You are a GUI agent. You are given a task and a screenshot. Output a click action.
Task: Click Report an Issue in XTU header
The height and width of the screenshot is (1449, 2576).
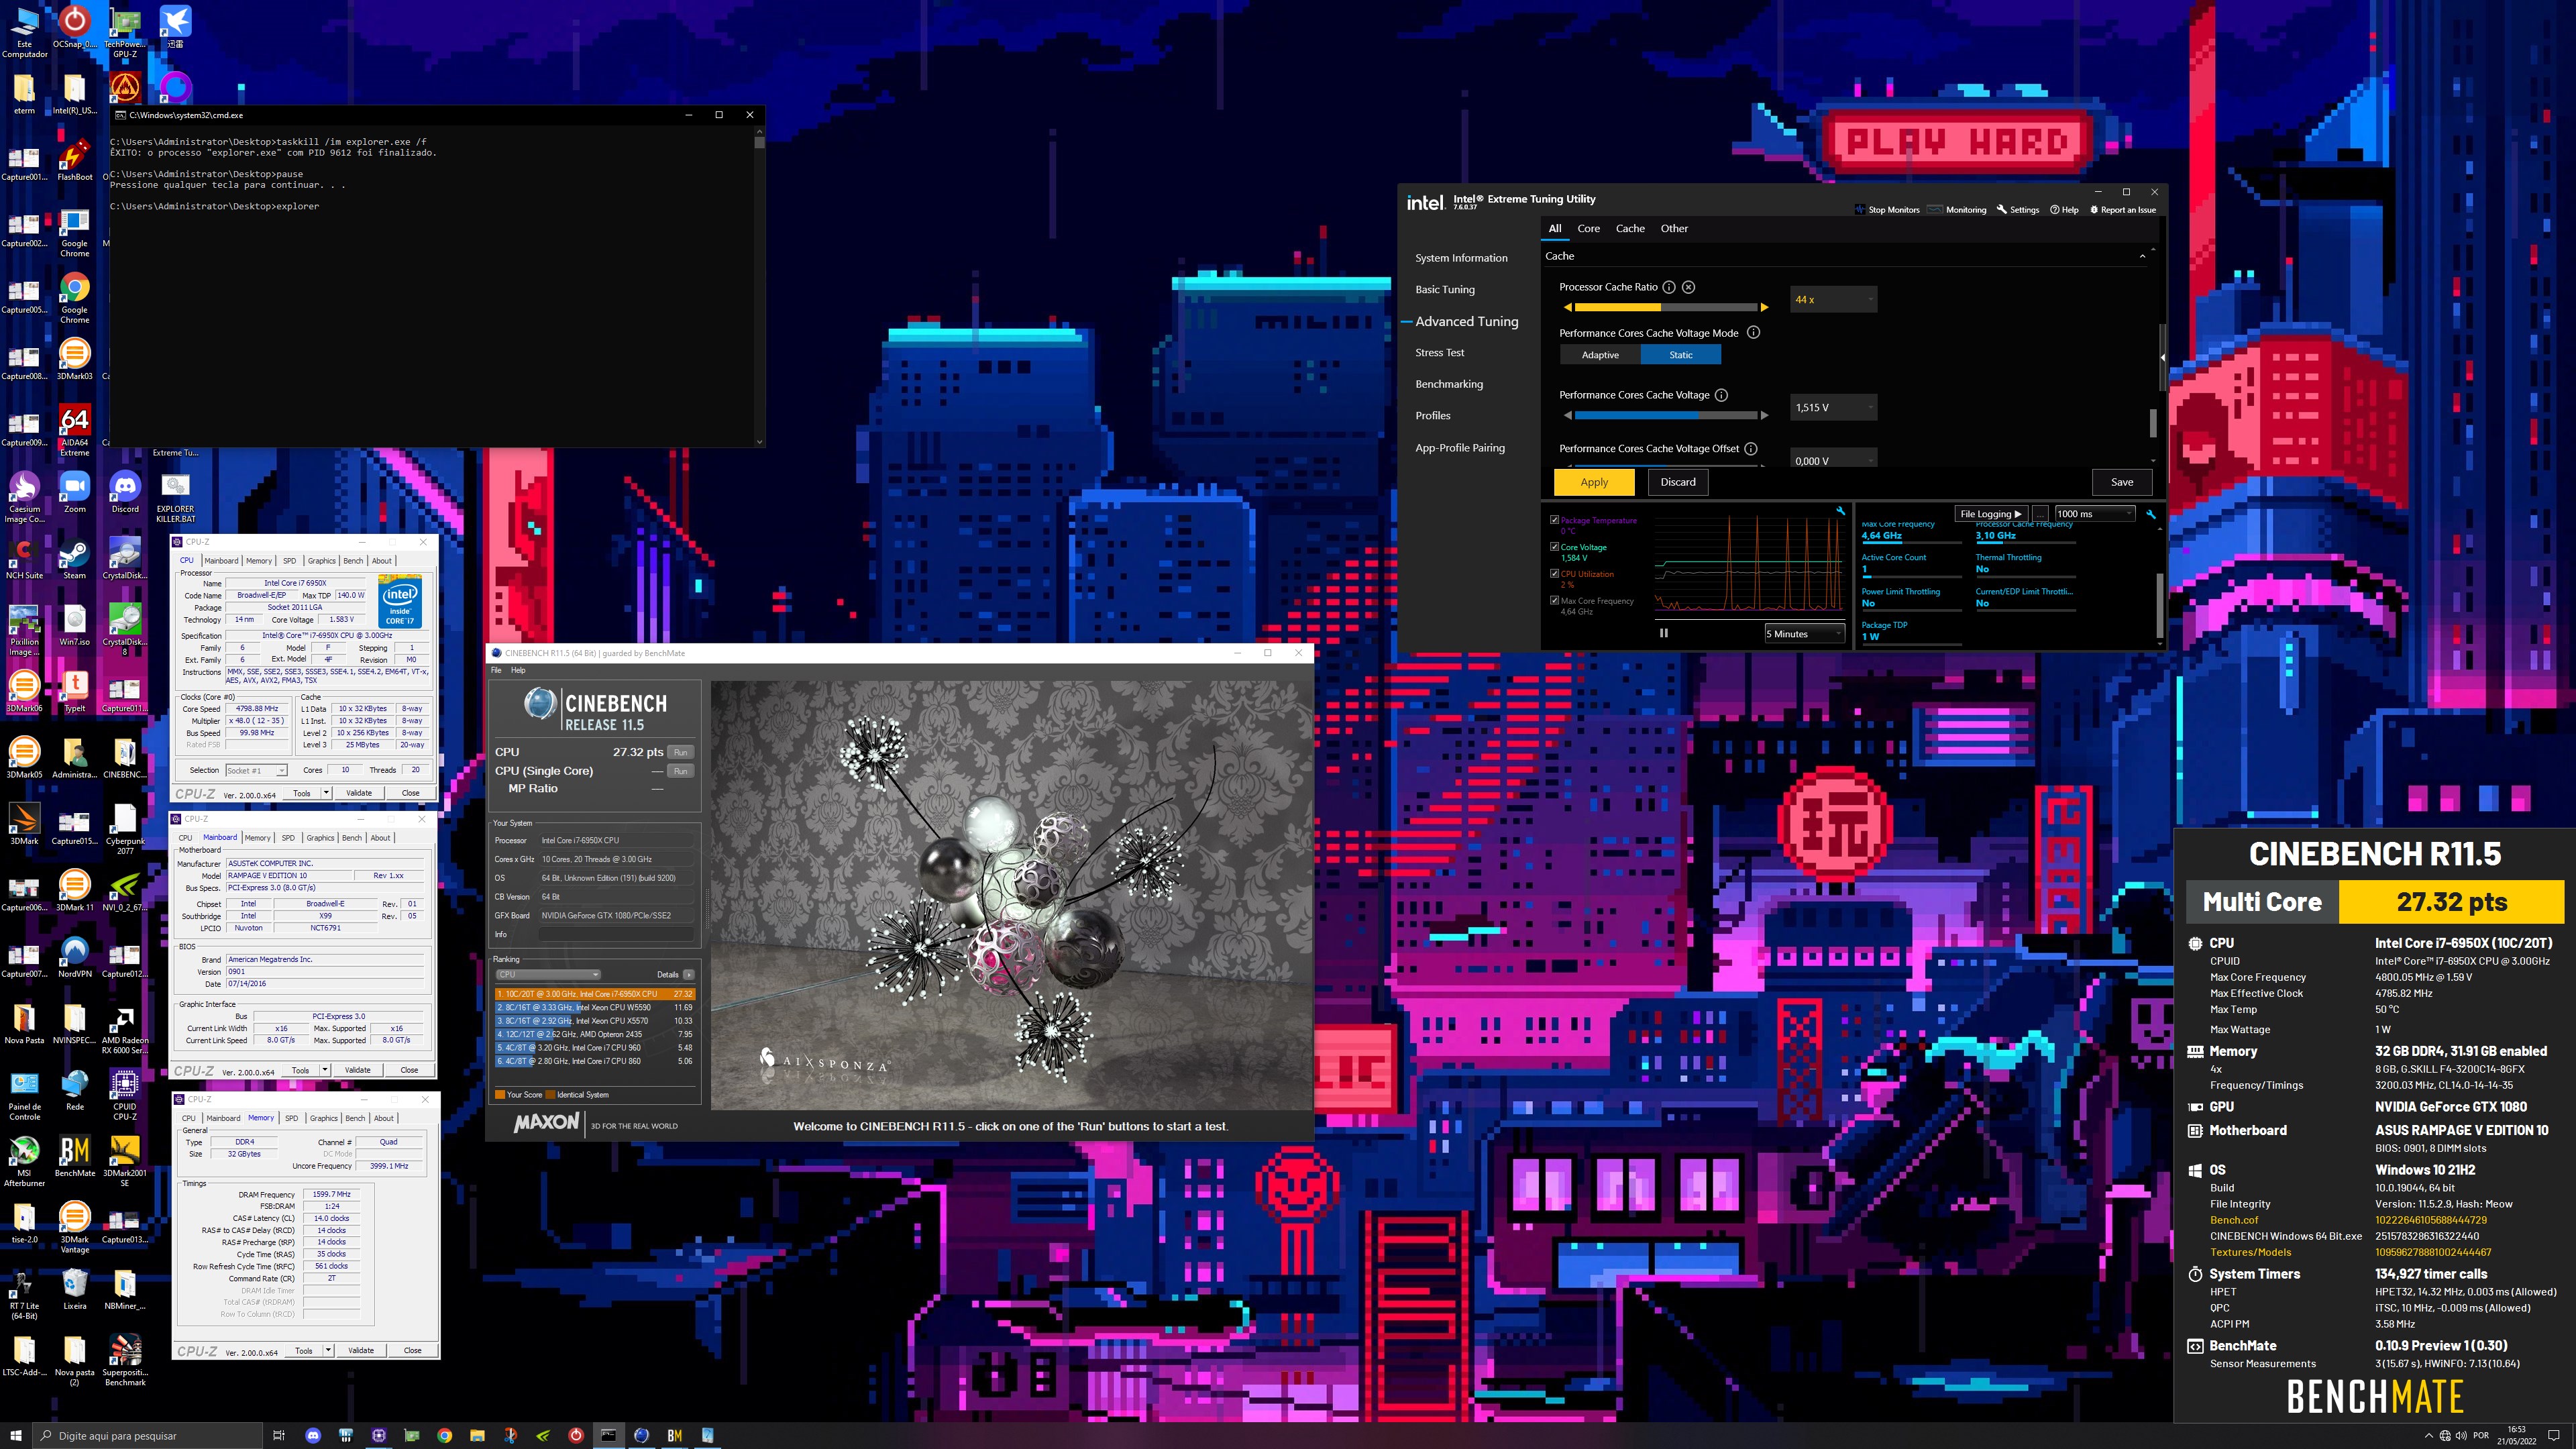(2123, 210)
